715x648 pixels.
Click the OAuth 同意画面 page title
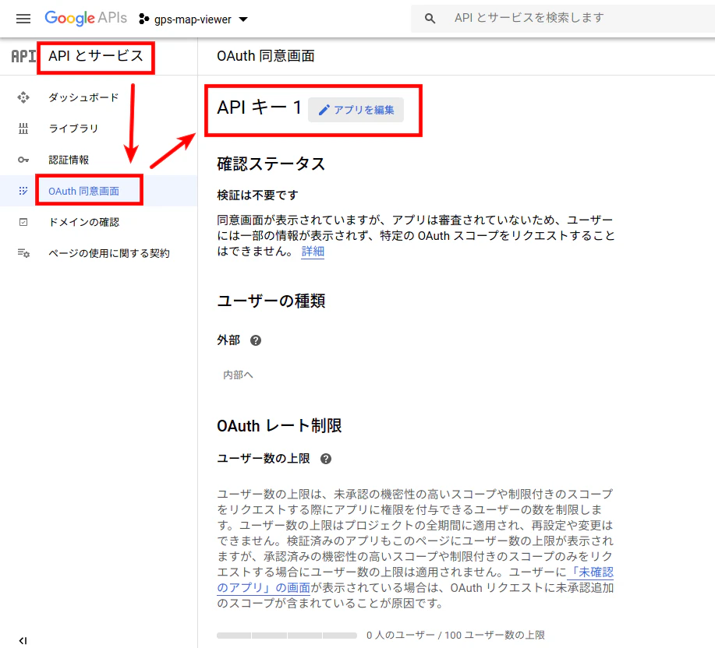coord(266,56)
